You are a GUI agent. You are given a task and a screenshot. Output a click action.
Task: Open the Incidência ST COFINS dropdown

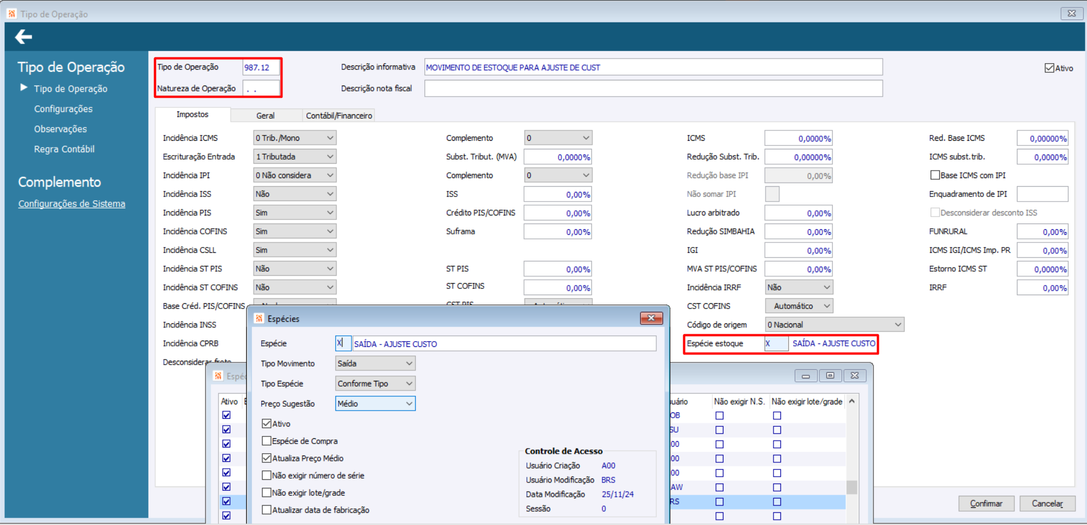(294, 287)
